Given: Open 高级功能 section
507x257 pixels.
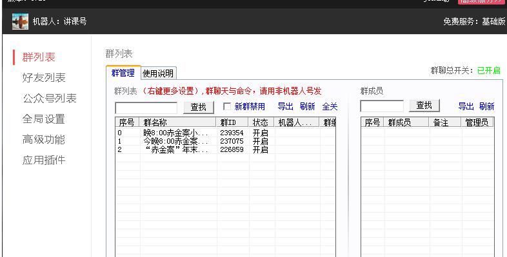Looking at the screenshot, I should (x=44, y=140).
